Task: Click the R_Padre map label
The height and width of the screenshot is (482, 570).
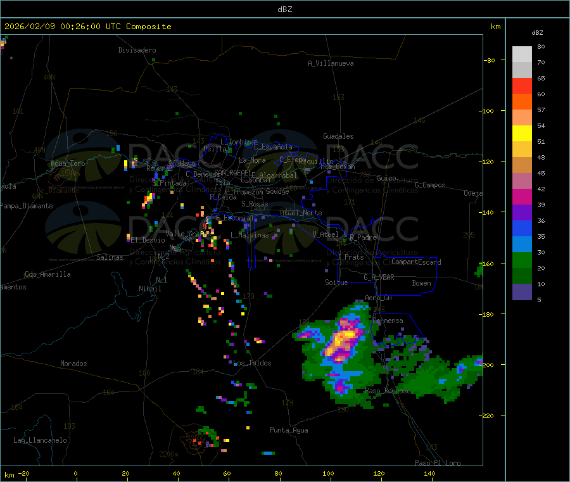Action: tap(363, 238)
